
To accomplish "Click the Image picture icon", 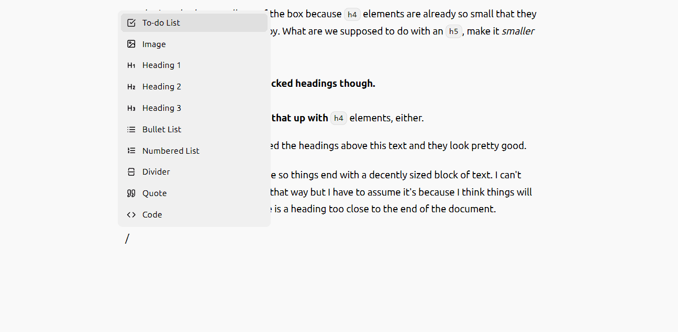I will pos(131,44).
